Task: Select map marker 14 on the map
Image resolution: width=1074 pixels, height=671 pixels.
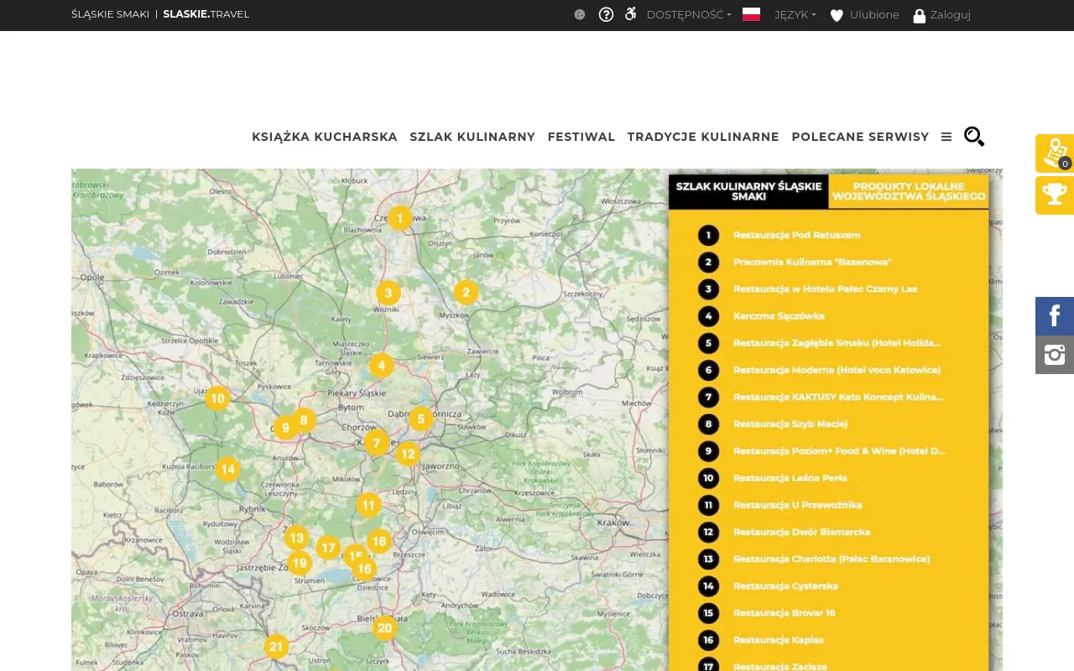Action: [x=227, y=469]
